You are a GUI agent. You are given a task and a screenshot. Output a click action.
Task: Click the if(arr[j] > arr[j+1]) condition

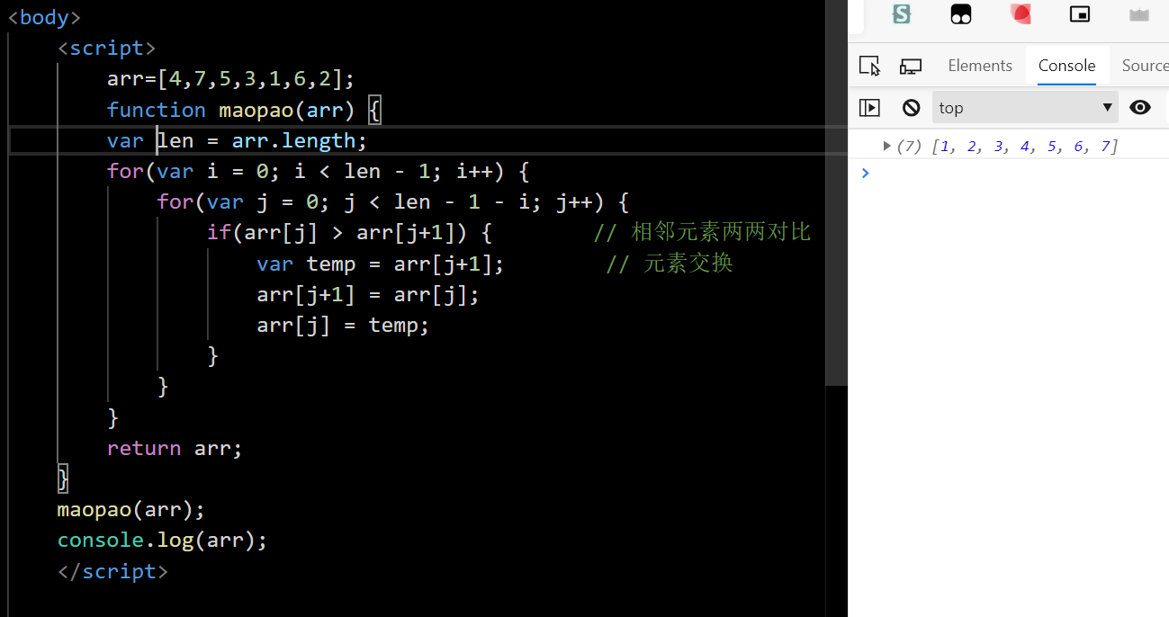(x=349, y=232)
